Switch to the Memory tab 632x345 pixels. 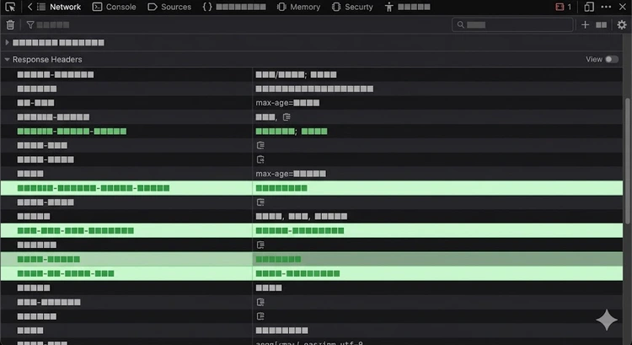click(298, 7)
